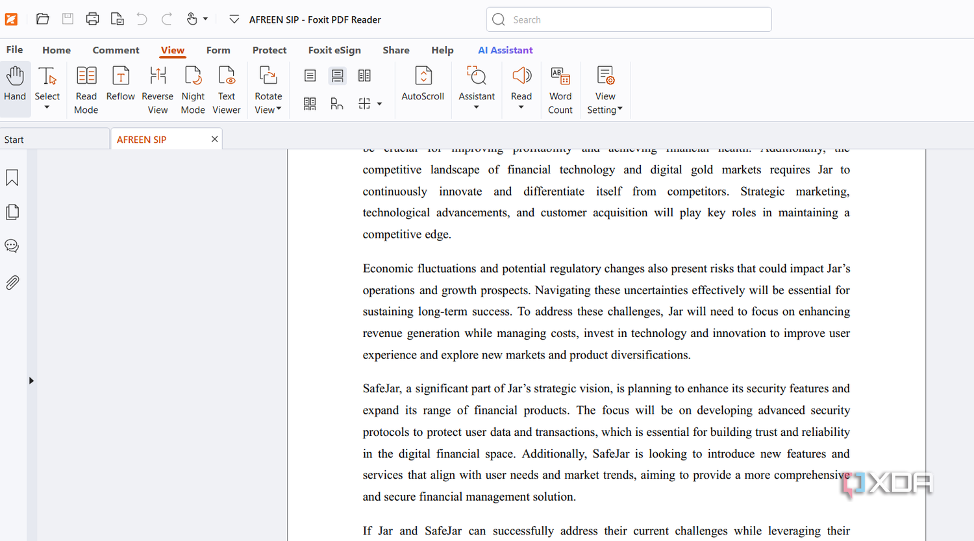This screenshot has width=974, height=541.
Task: Select continuous facing pages layout
Action: 310,103
